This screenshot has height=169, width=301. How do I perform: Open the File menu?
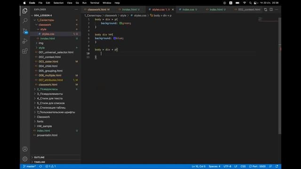pos(40,3)
